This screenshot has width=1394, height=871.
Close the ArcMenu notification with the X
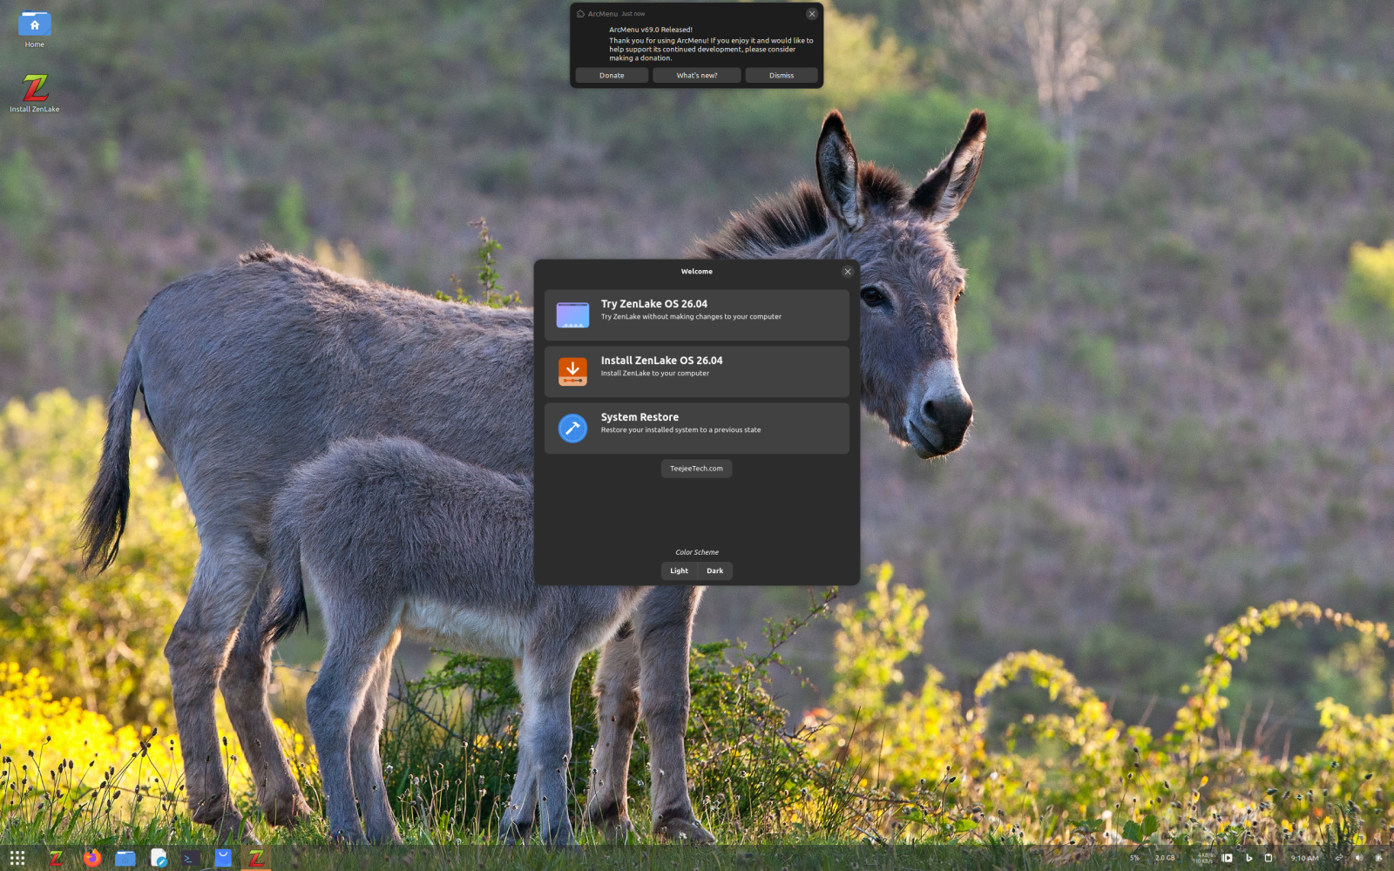point(812,14)
